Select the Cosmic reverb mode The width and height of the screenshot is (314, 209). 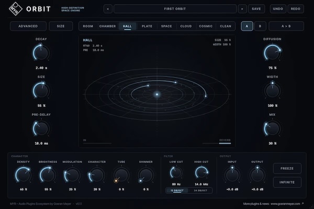(x=206, y=26)
